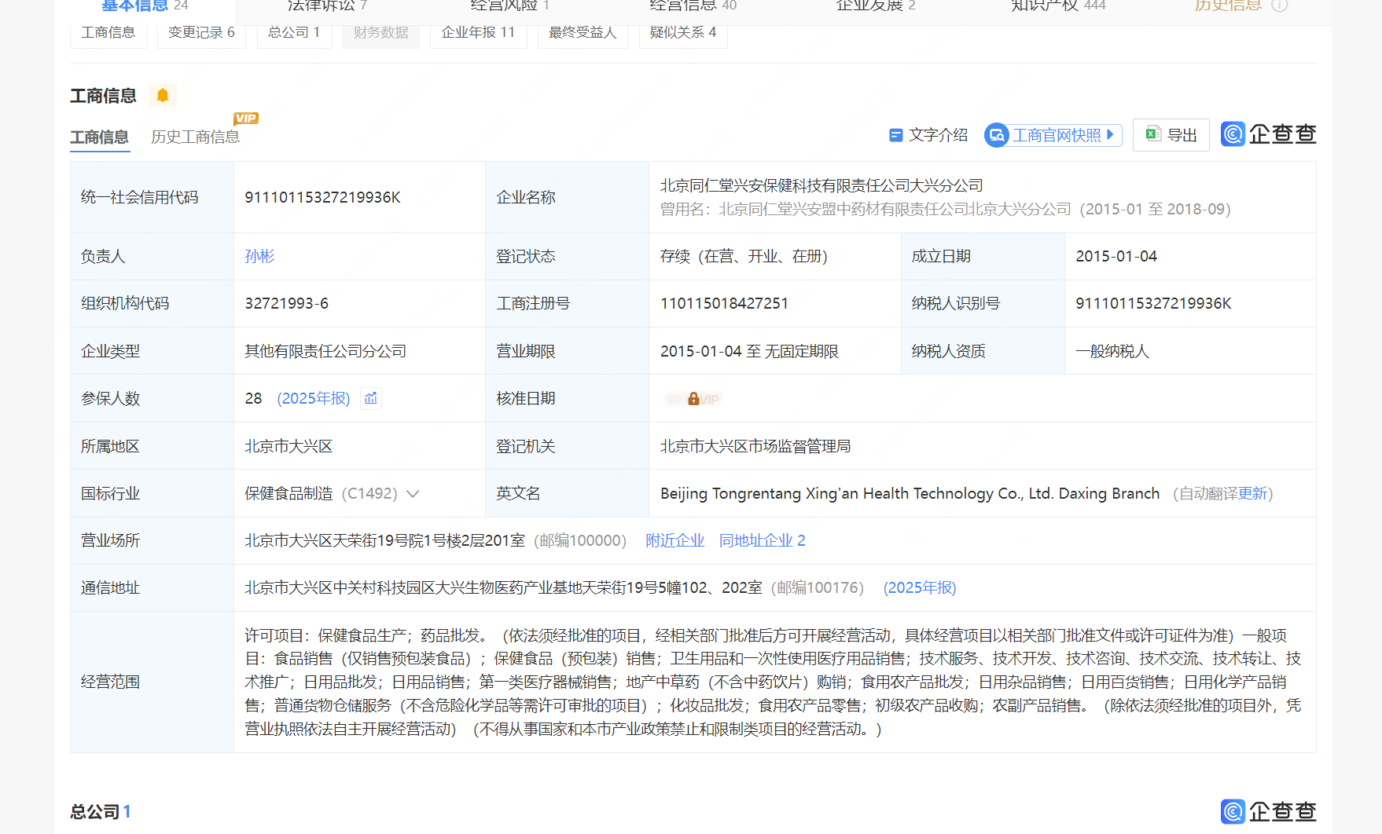This screenshot has height=834, width=1382.
Task: Click 营业场所 address 天荣街19号院1号楼2层201室
Action: click(384, 540)
